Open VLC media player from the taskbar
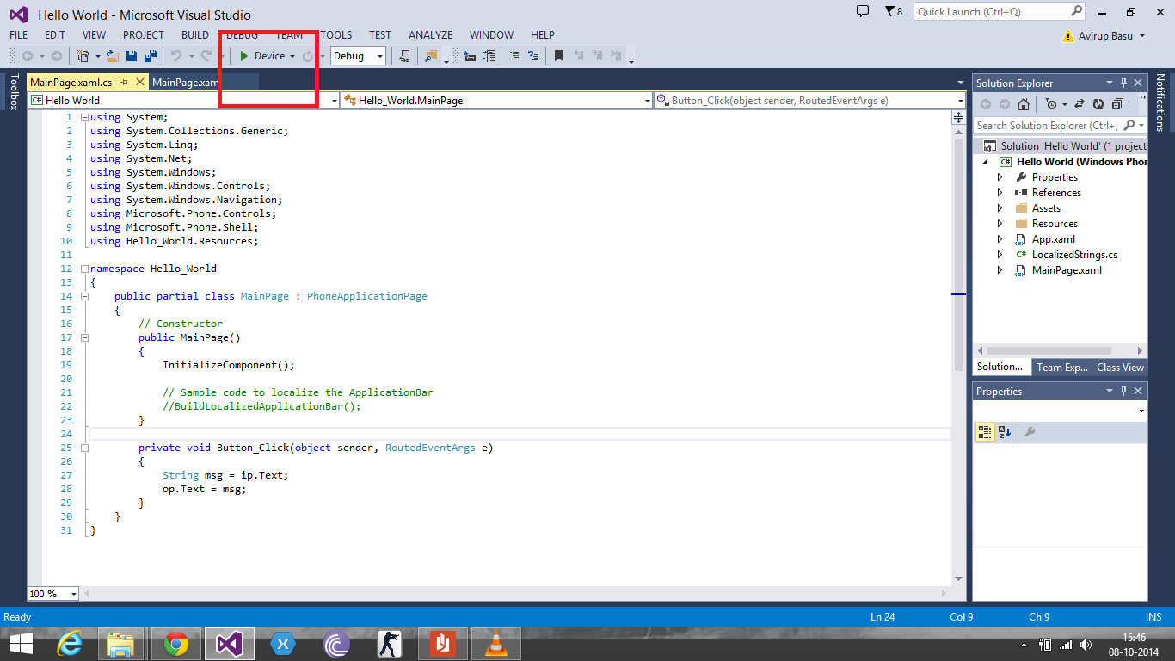 point(496,644)
